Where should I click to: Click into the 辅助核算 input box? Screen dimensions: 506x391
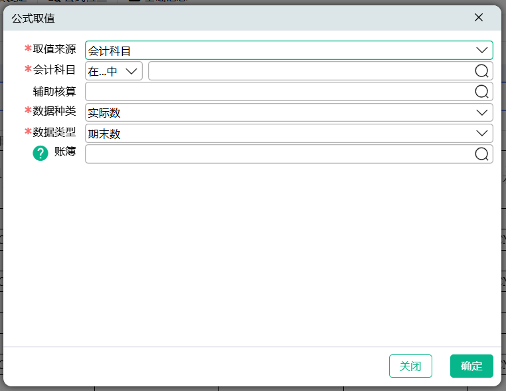click(x=279, y=92)
